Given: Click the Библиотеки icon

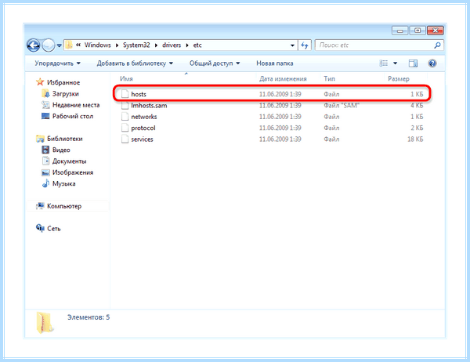Looking at the screenshot, I should tap(40, 139).
